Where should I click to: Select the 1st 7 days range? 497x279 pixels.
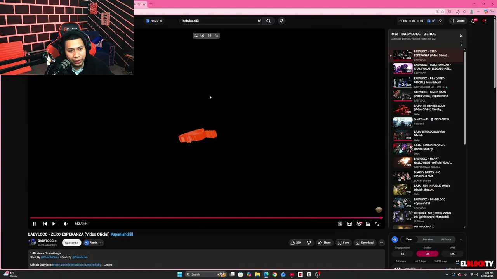pyautogui.click(x=420, y=261)
